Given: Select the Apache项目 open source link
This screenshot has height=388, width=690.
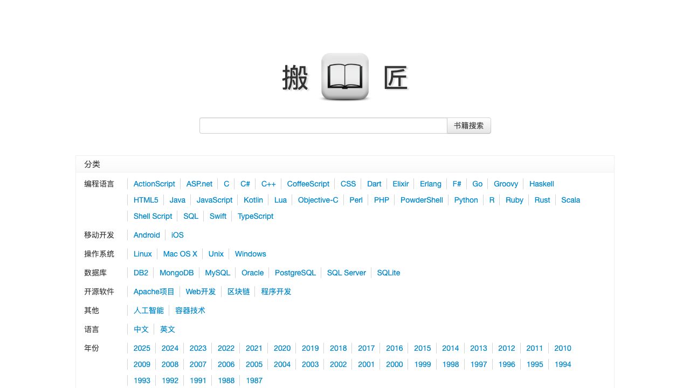Looking at the screenshot, I should coord(154,292).
